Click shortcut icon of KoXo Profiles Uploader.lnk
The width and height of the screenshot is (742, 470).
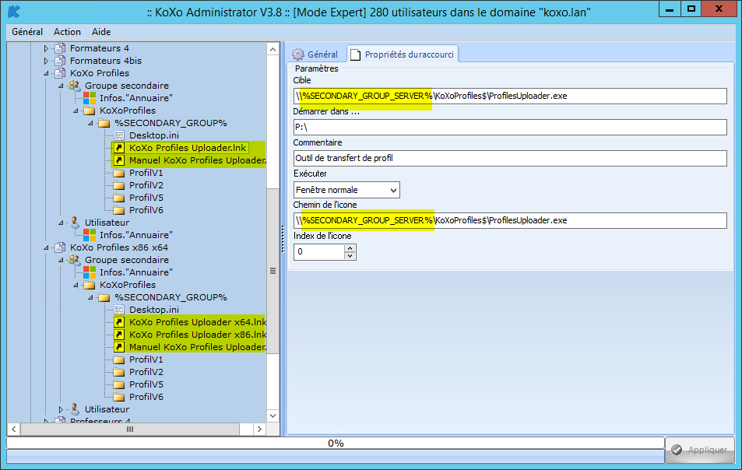click(119, 148)
